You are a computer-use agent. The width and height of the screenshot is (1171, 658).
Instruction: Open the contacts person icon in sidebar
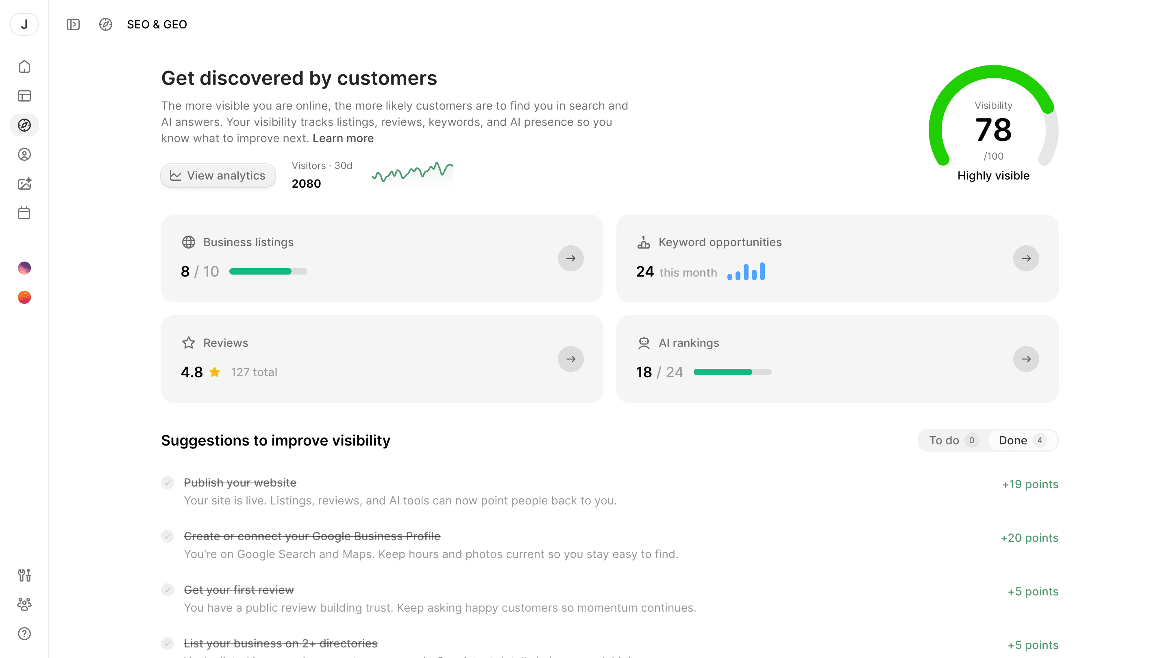(x=24, y=154)
